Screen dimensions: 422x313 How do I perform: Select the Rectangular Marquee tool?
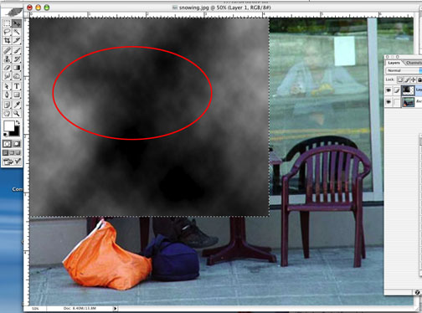pos(7,23)
